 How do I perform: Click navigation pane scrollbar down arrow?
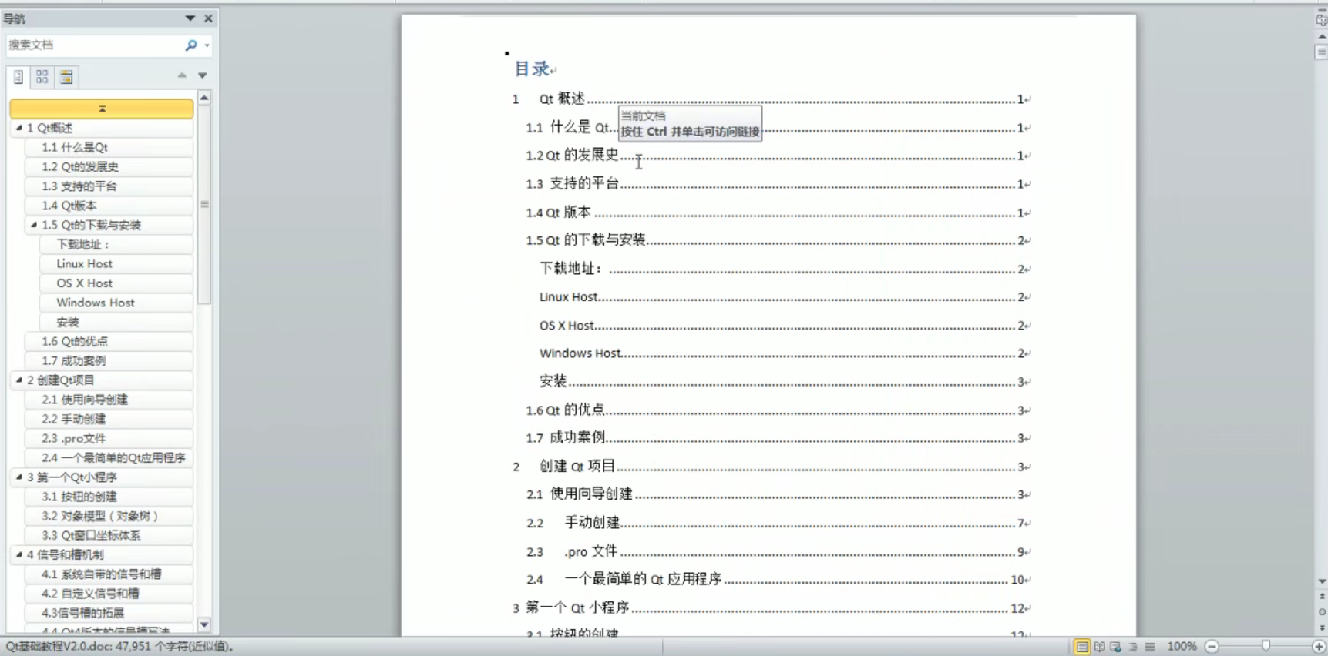pyautogui.click(x=204, y=624)
